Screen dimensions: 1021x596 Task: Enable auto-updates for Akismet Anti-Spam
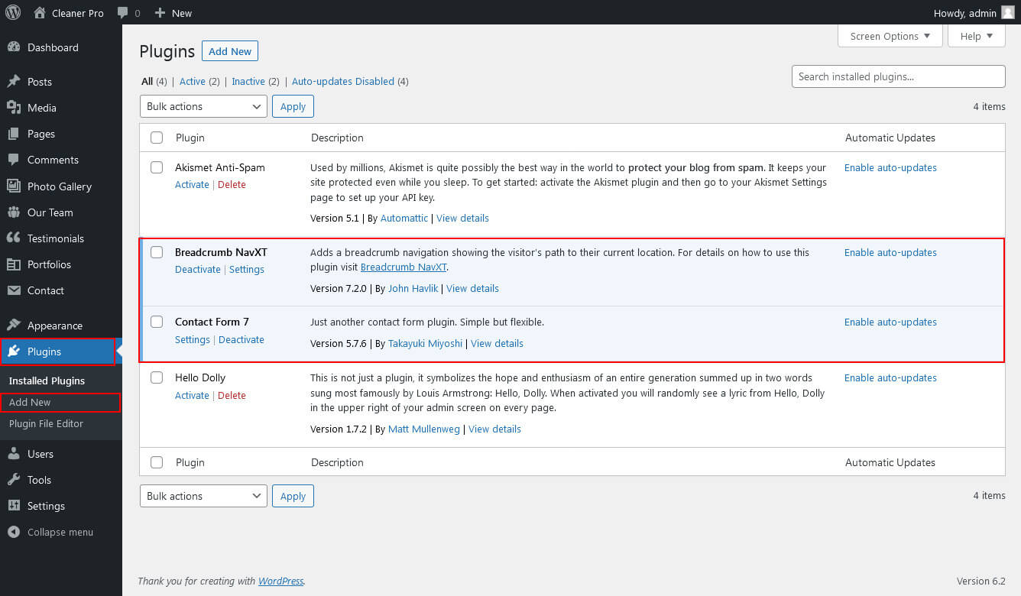(x=890, y=167)
